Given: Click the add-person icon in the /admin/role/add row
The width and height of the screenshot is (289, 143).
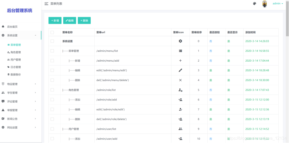Looking at the screenshot, I should pos(180,99).
